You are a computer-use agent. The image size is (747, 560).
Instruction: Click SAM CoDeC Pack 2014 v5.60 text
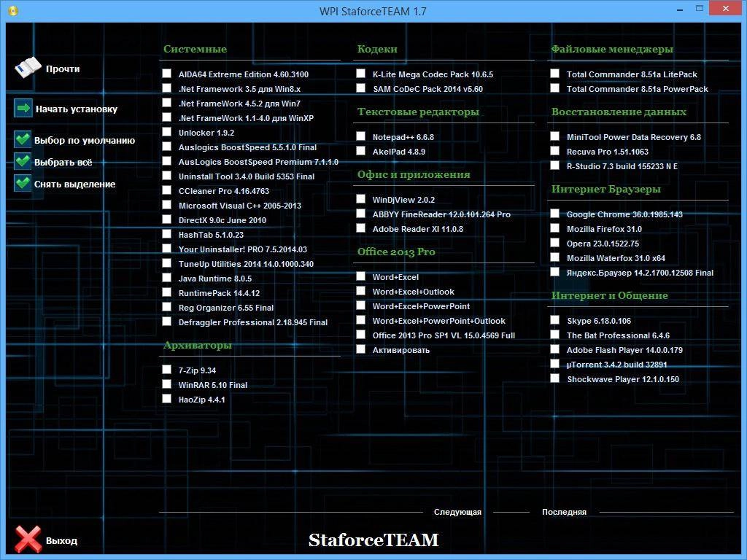click(x=427, y=89)
